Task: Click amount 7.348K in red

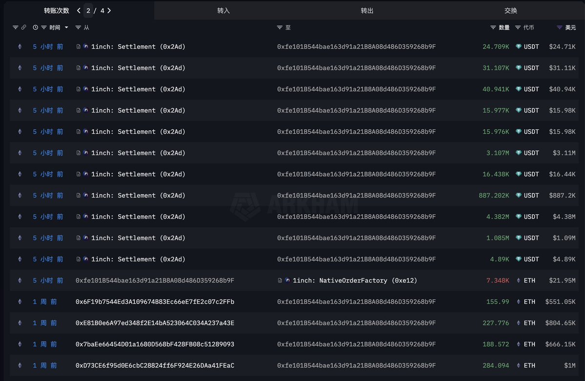Action: tap(497, 281)
